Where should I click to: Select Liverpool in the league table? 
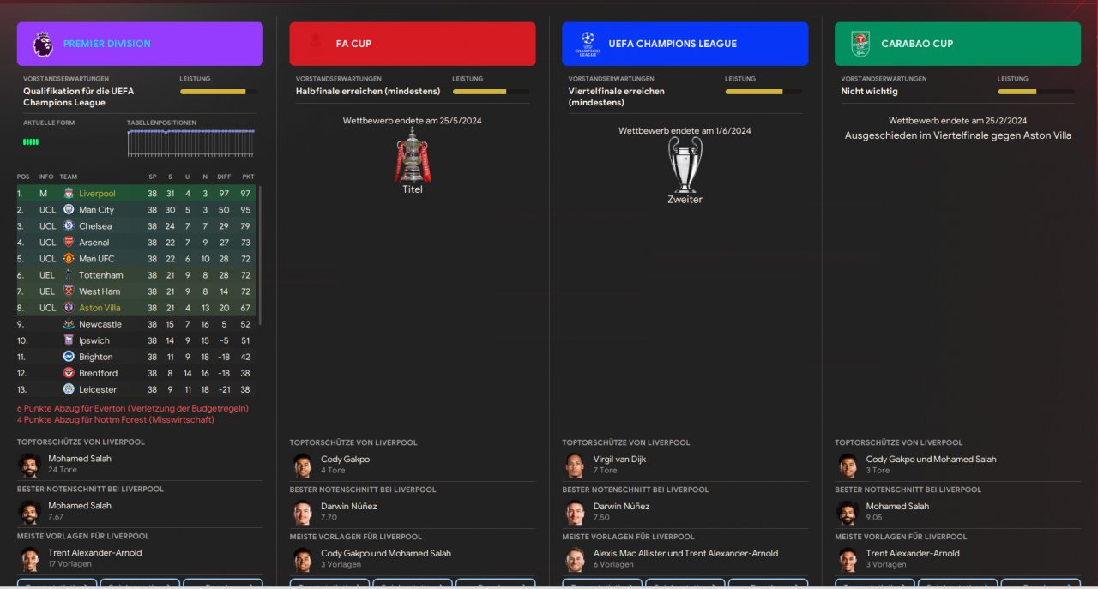tap(97, 194)
